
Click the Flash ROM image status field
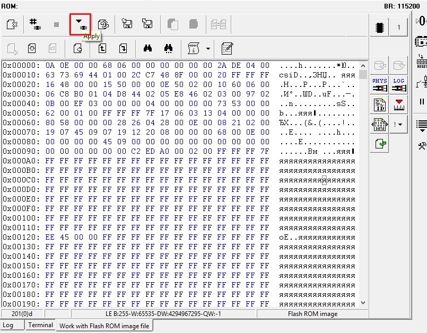[x=312, y=314]
